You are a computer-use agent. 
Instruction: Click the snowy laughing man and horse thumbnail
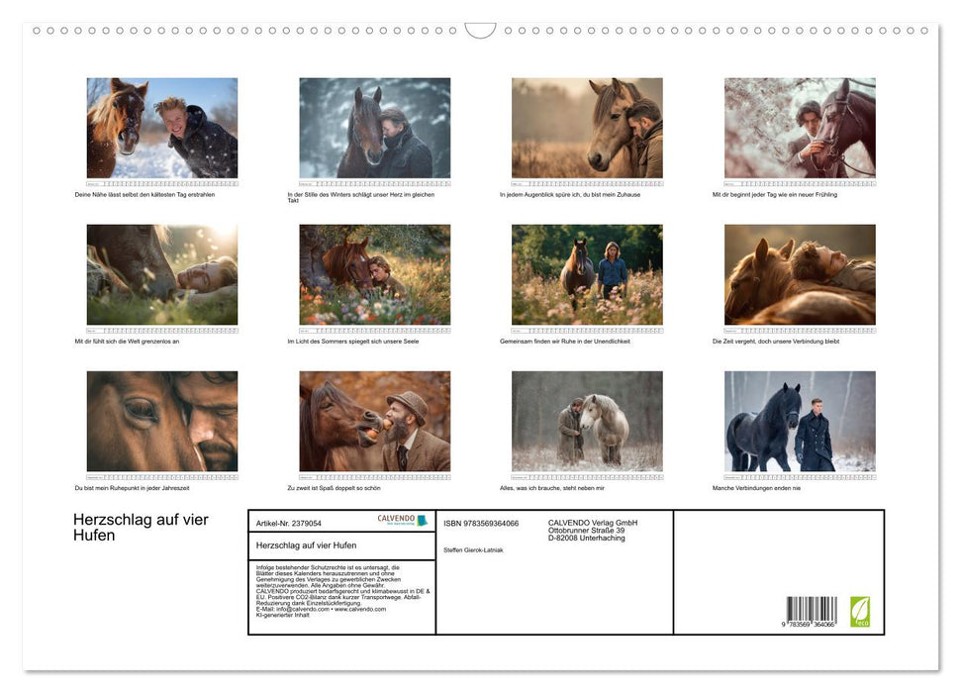(161, 128)
